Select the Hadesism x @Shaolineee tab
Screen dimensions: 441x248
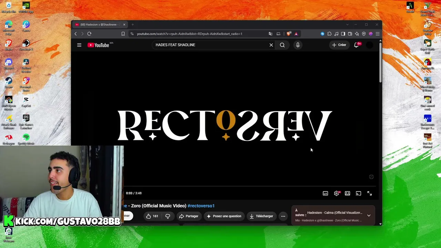click(x=100, y=24)
